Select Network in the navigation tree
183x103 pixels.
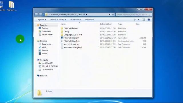point(43,76)
